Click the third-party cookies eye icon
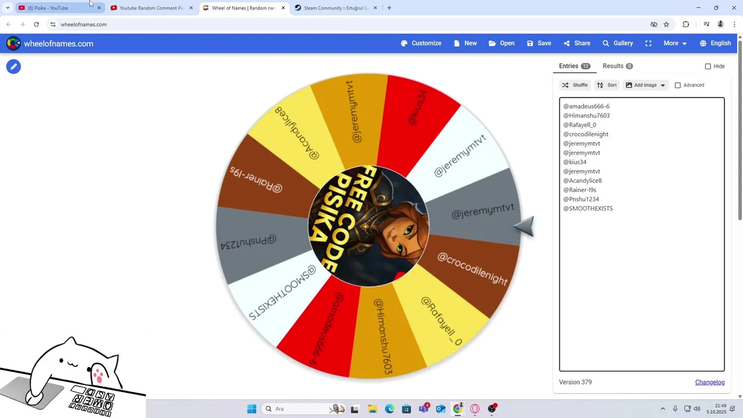The image size is (743, 418). [654, 24]
